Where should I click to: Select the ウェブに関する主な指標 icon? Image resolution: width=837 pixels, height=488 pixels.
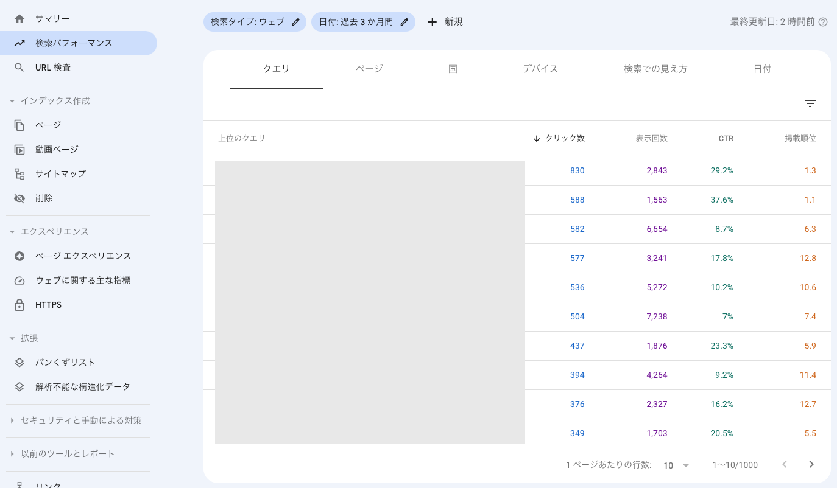(18, 280)
